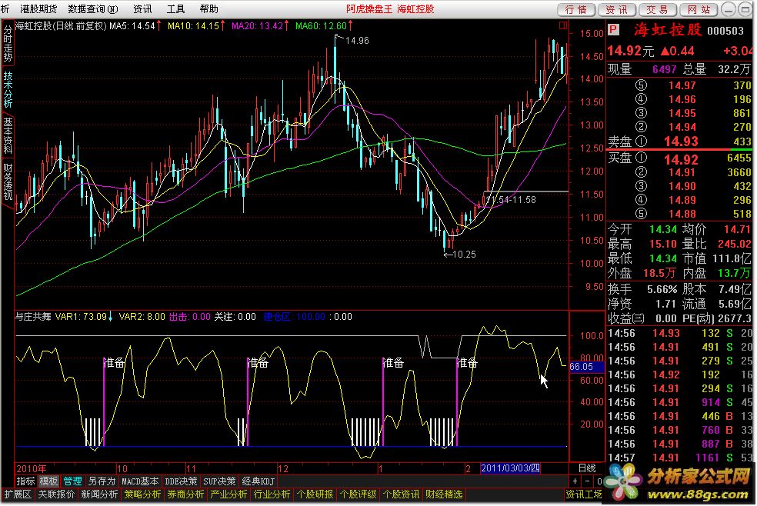Click the 交易 button at top right

point(658,9)
